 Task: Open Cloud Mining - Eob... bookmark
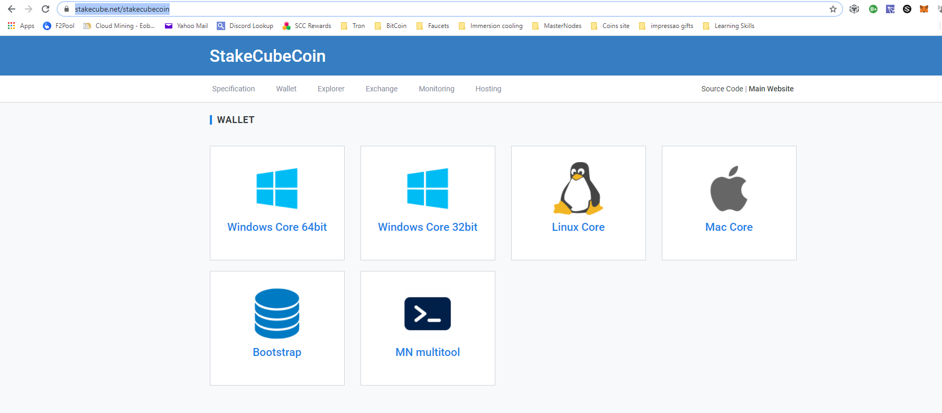119,26
